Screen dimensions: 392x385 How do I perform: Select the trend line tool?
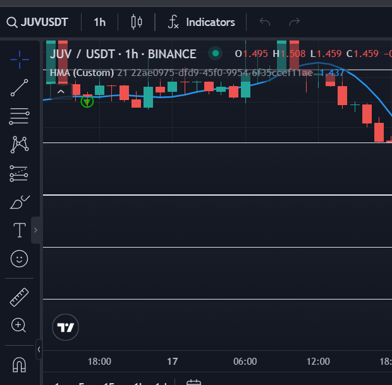[19, 87]
